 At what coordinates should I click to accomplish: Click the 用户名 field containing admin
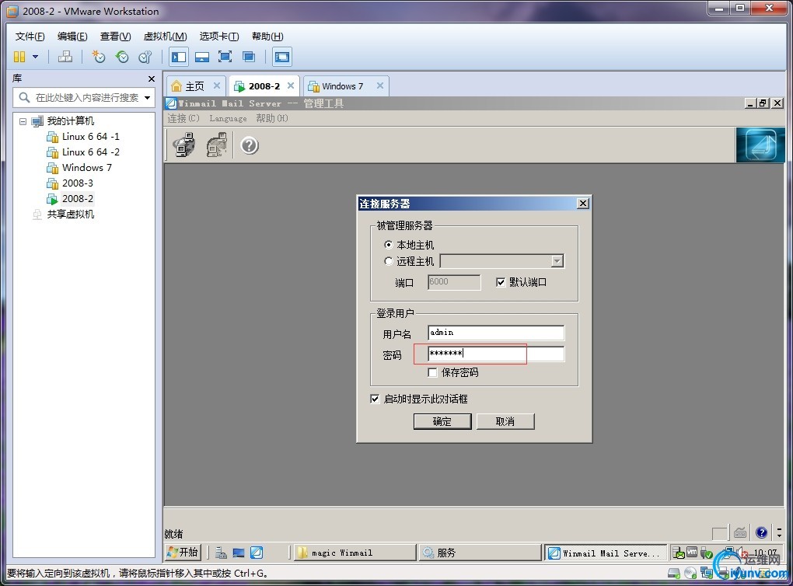[496, 333]
